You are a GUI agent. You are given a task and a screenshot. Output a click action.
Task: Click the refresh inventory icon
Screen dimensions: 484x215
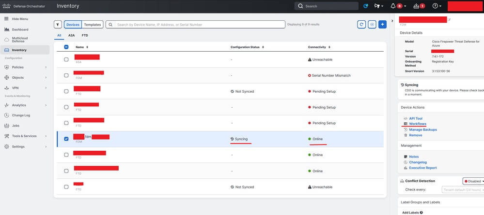point(361,24)
